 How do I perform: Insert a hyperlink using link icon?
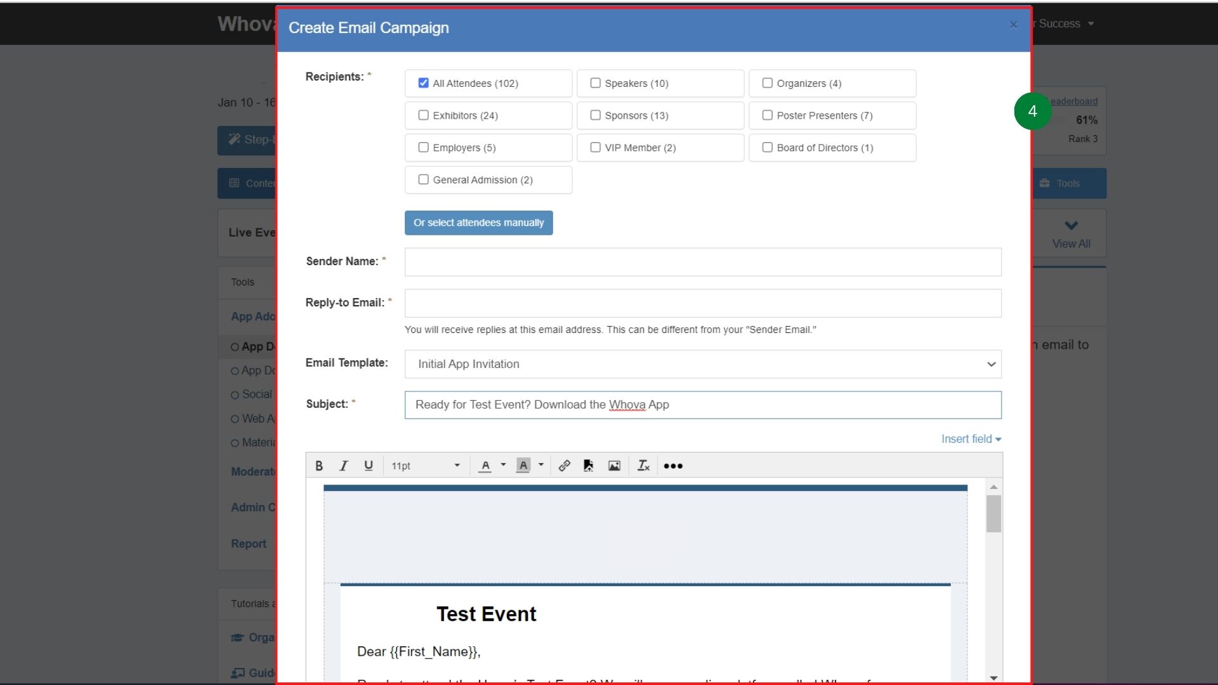(564, 466)
